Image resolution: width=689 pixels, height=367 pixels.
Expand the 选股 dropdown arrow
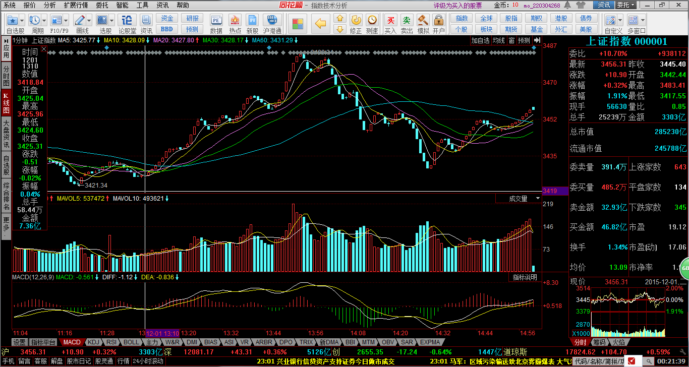[112, 21]
